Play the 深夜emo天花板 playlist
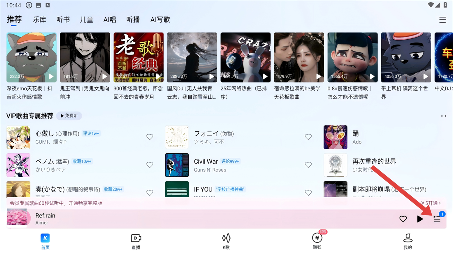The width and height of the screenshot is (453, 254). click(51, 76)
